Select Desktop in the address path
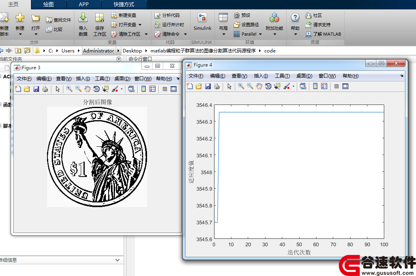Screen dimensions: 416x276 132,51
